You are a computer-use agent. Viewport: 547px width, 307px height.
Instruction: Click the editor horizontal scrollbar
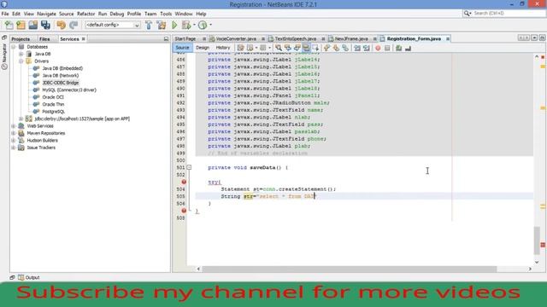(350, 269)
